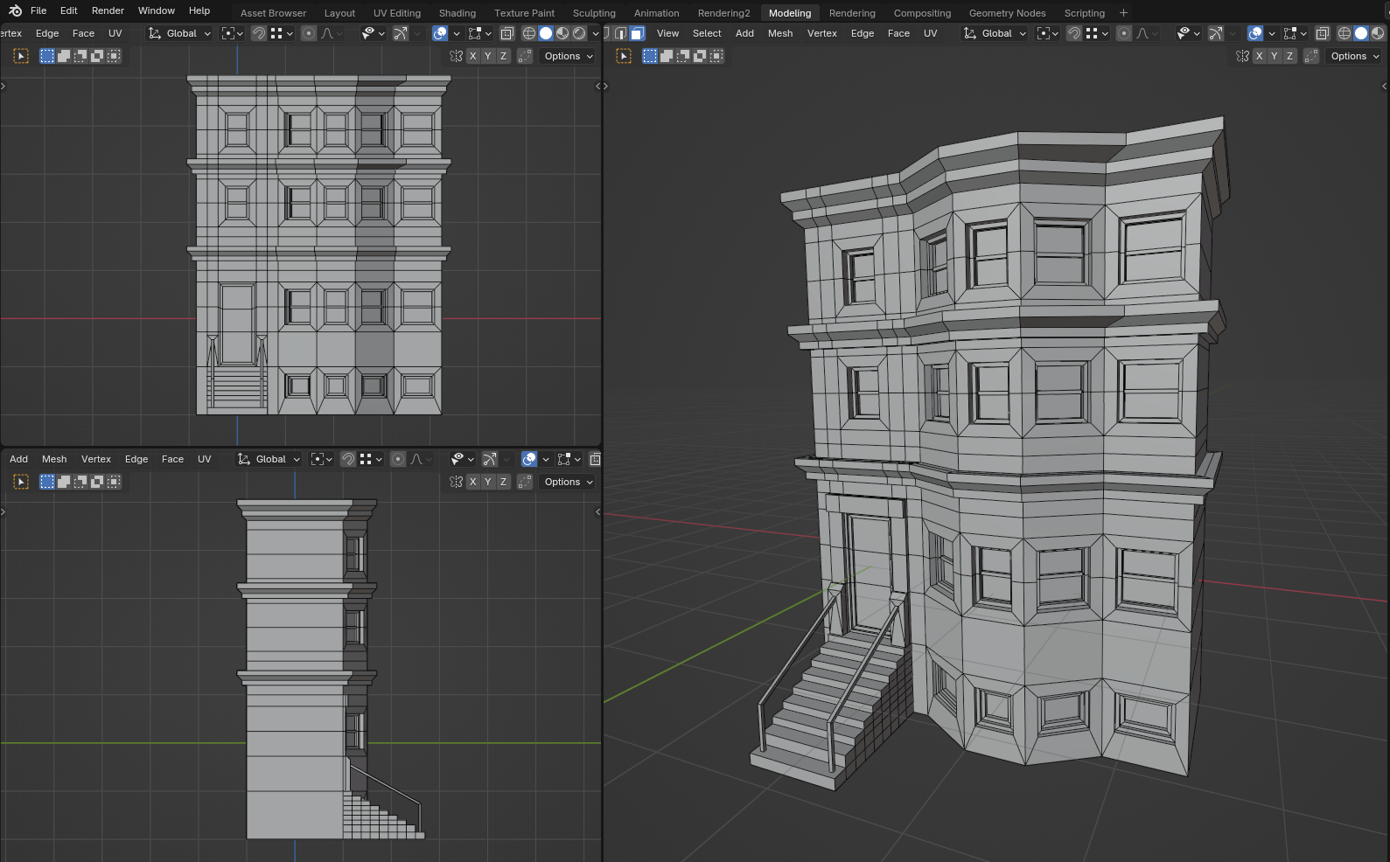The width and height of the screenshot is (1390, 862).
Task: Switch to the Shading workspace tab
Action: [458, 13]
